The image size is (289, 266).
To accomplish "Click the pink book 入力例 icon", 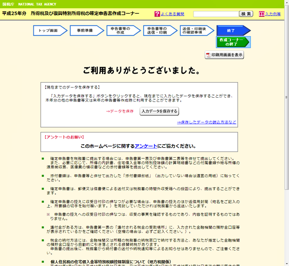I will (x=262, y=14).
